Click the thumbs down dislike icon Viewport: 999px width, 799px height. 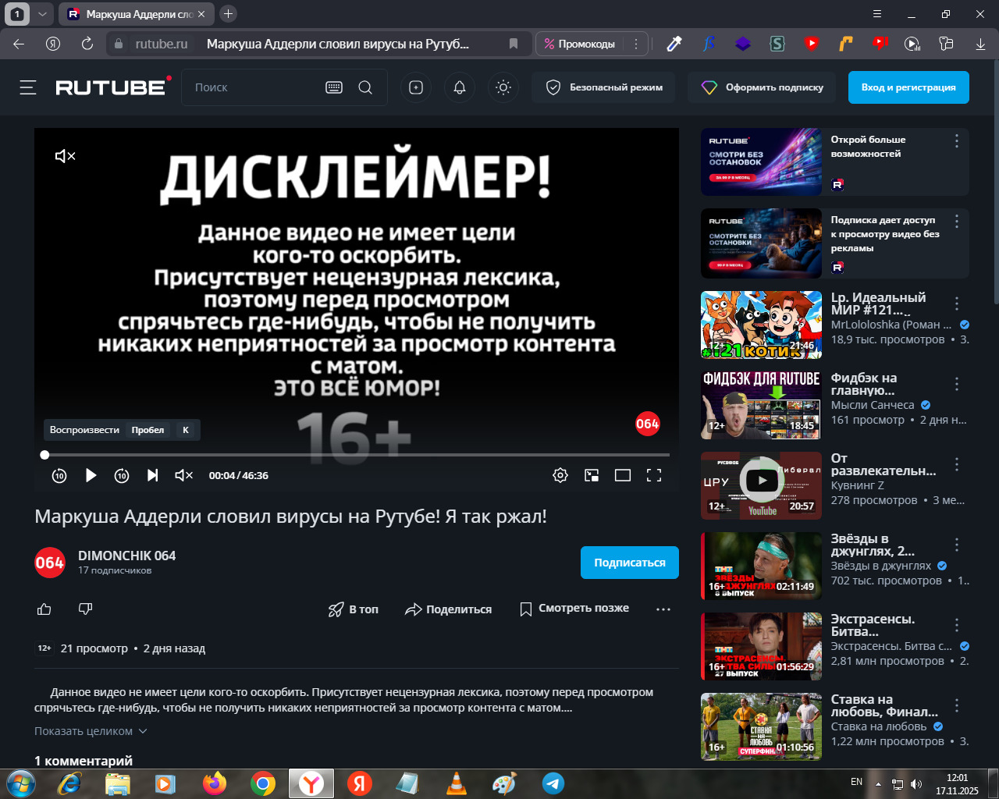(x=86, y=609)
